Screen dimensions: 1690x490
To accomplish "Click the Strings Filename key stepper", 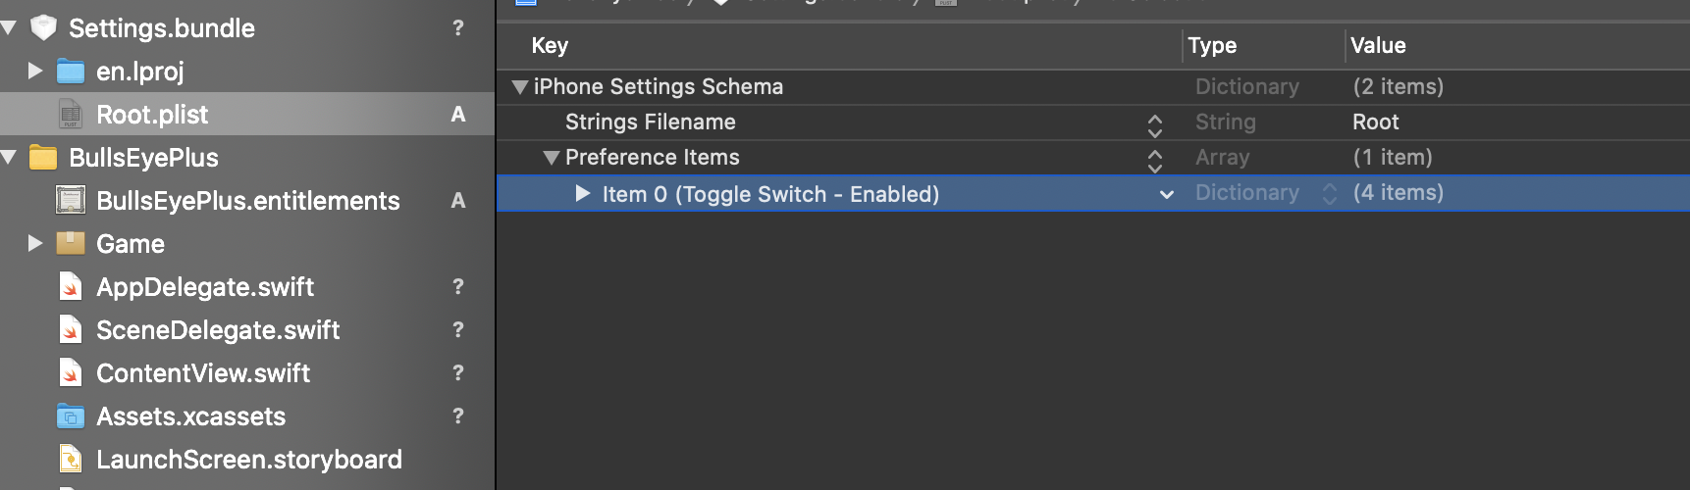I will (1155, 124).
